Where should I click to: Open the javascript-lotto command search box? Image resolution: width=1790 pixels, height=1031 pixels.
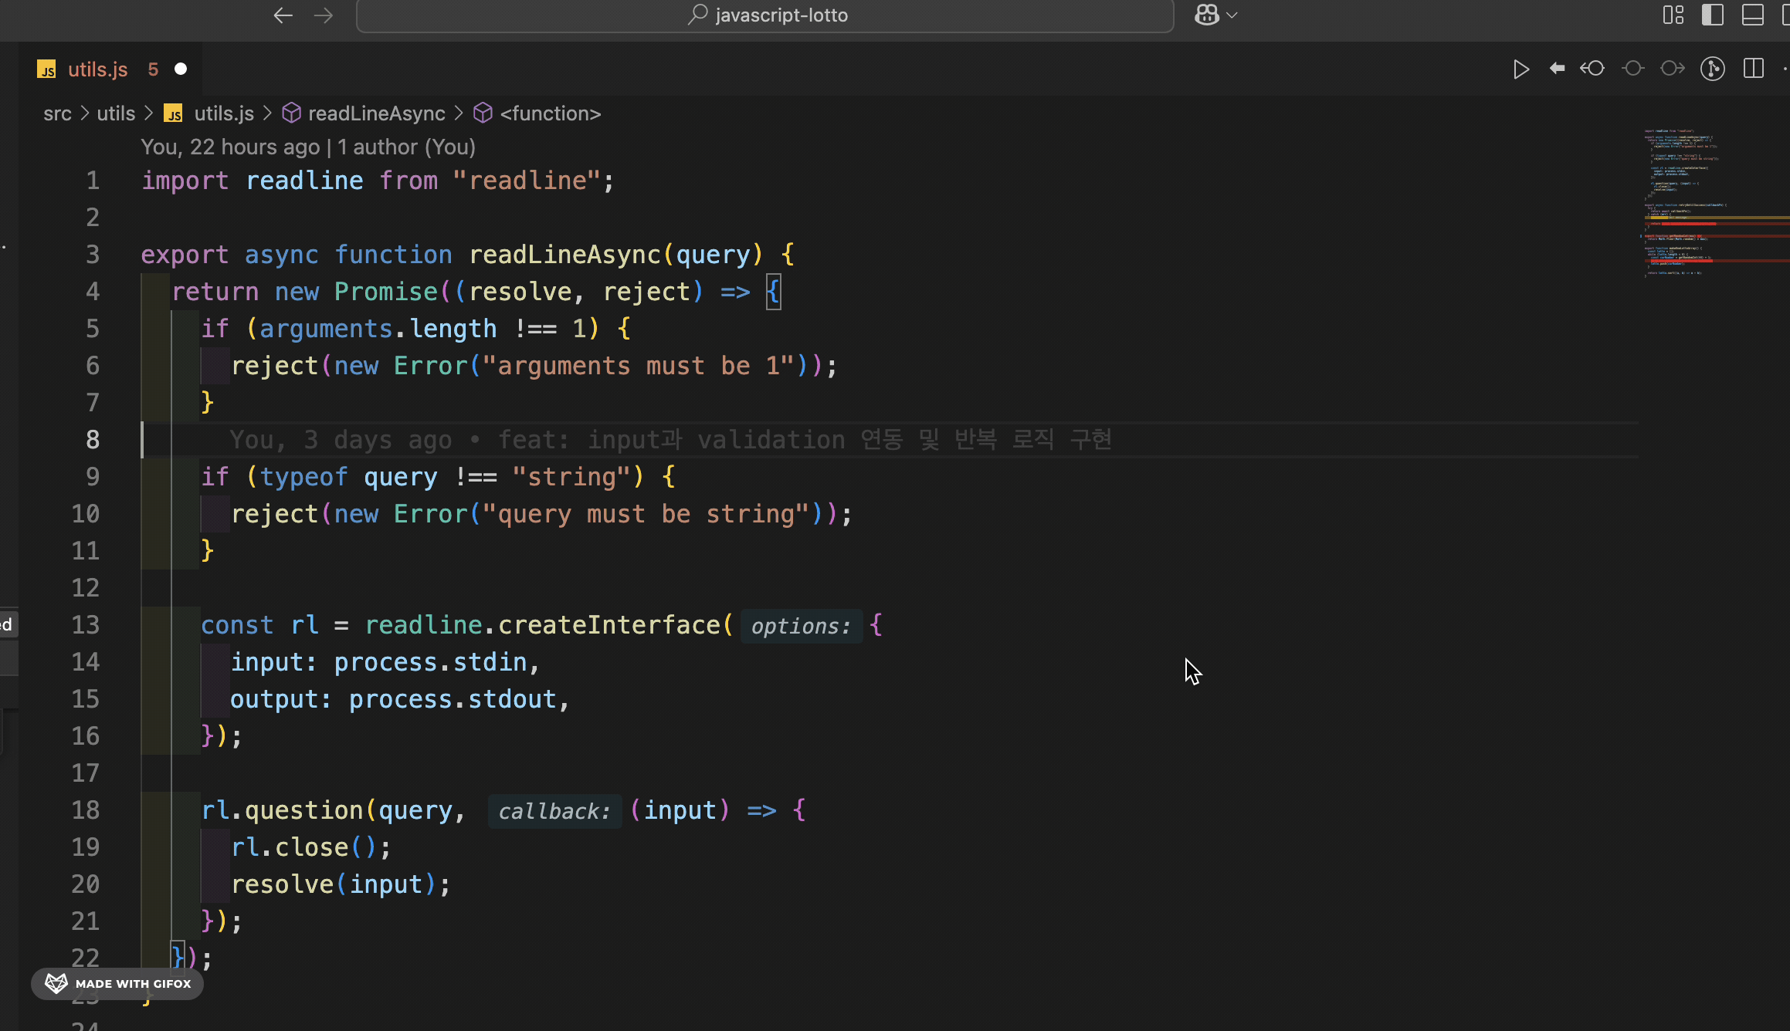click(x=764, y=15)
